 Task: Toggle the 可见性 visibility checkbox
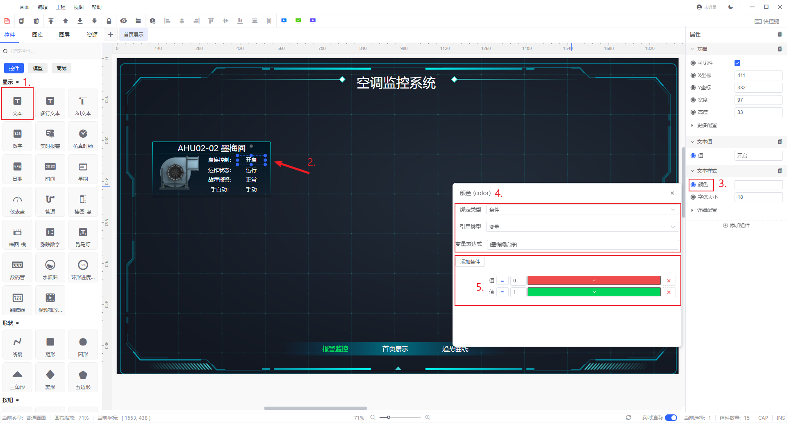tap(737, 63)
